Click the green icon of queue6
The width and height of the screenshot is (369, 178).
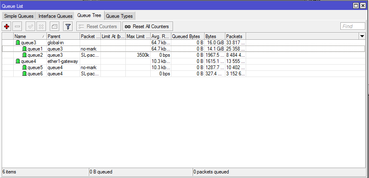tap(24, 74)
